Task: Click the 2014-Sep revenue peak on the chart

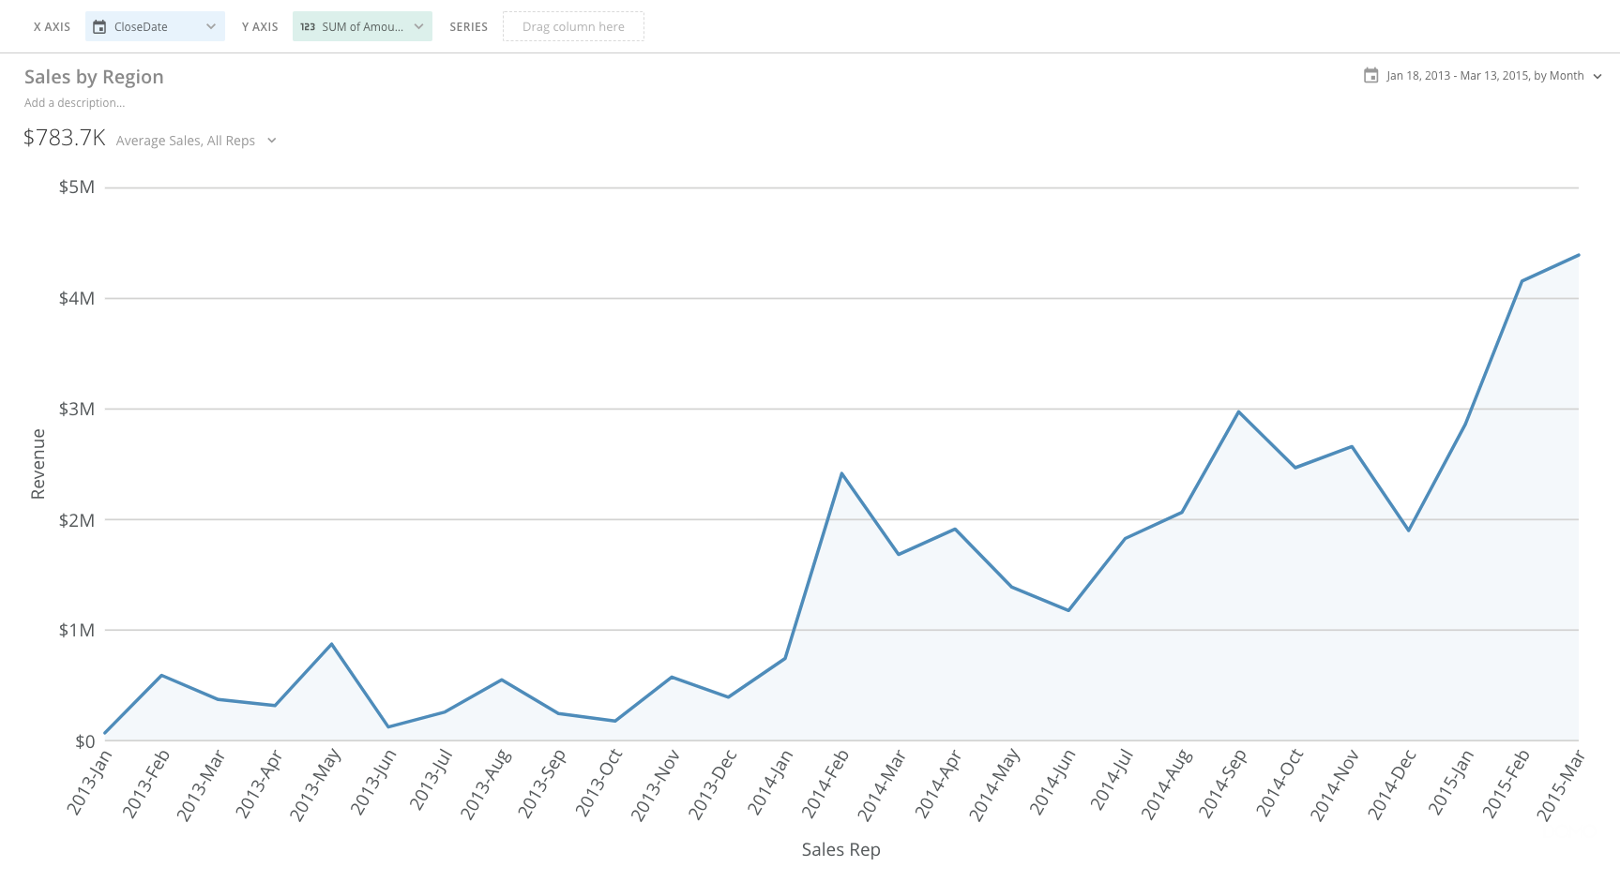Action: click(1238, 410)
